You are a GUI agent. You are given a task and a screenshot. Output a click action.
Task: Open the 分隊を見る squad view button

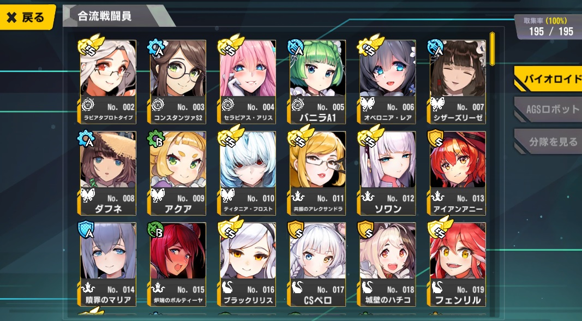[549, 141]
